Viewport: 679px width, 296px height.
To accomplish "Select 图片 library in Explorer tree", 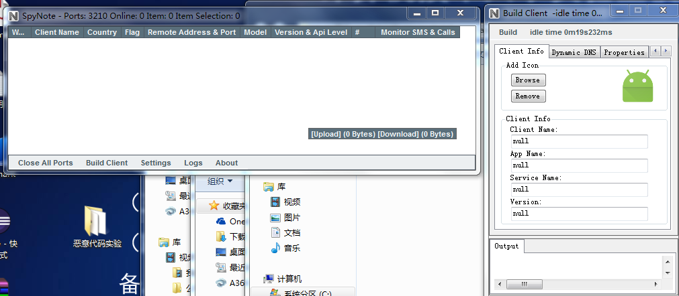I will [x=285, y=218].
